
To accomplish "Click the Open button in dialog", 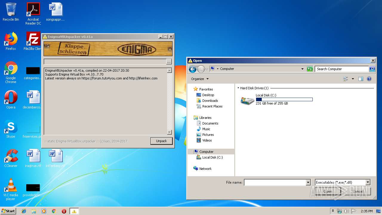I will pos(328,191).
